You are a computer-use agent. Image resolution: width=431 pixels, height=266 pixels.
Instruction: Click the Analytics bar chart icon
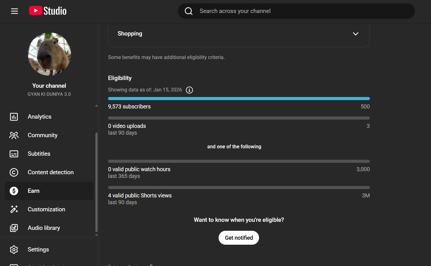14,117
